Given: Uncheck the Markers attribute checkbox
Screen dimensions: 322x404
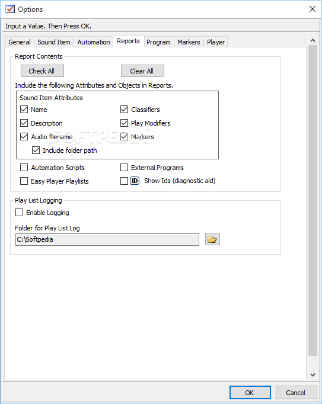Looking at the screenshot, I should pyautogui.click(x=124, y=137).
